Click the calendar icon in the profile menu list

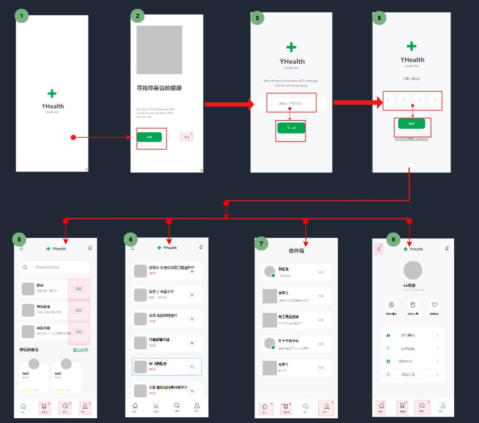click(388, 335)
